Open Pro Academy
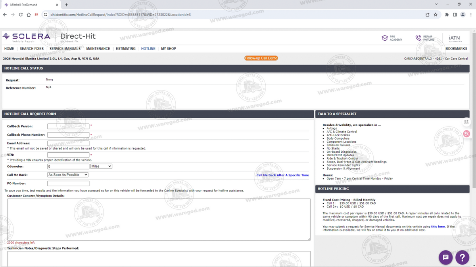 [392, 38]
